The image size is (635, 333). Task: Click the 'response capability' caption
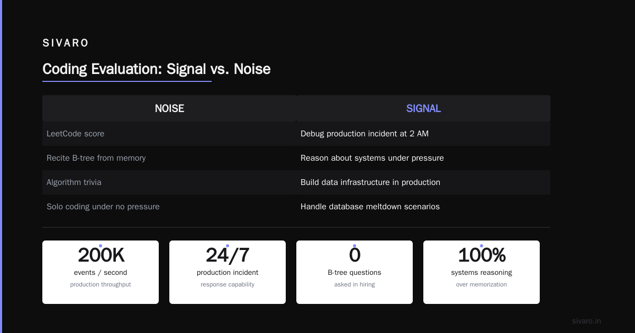tap(228, 284)
